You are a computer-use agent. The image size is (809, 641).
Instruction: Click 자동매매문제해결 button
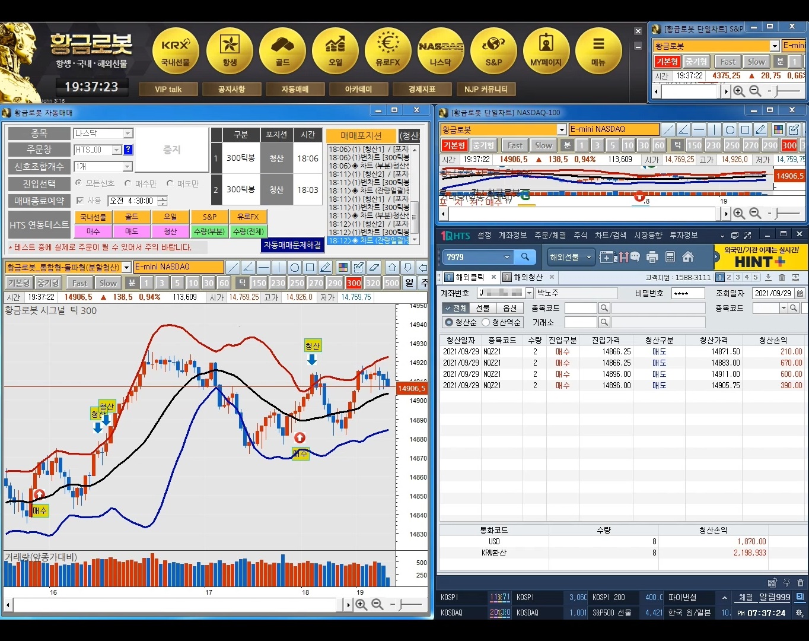[x=292, y=245]
